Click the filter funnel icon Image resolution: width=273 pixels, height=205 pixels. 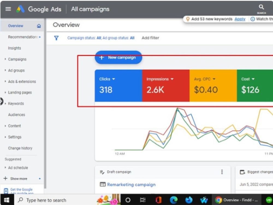(57, 38)
